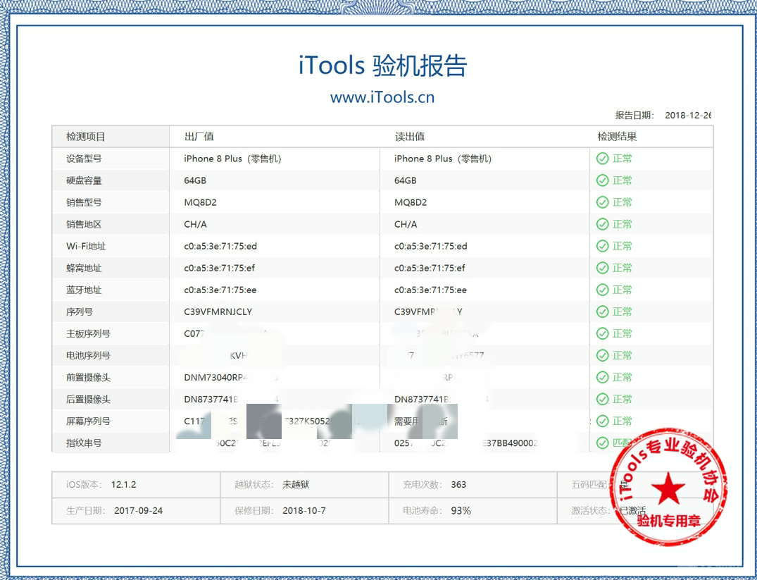Click the 越狱状态 value 未越狱
757x580 pixels.
point(296,484)
